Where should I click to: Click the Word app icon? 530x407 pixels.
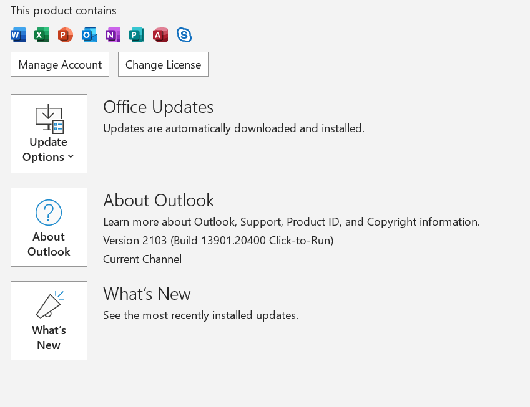coord(18,35)
